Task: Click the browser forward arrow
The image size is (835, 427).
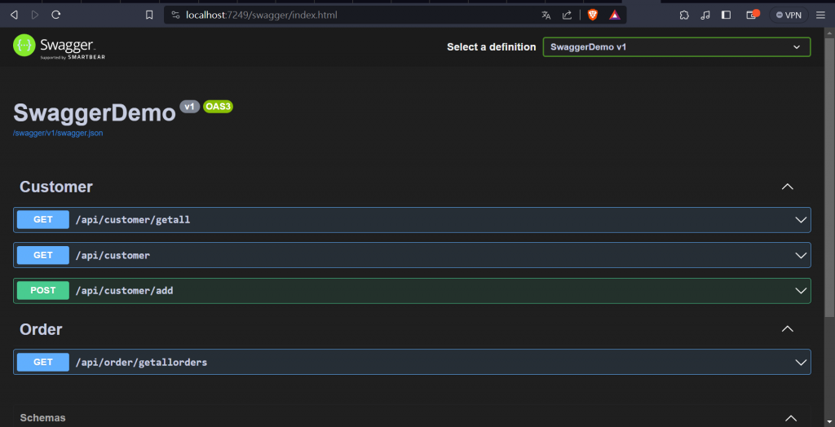Action: tap(35, 15)
